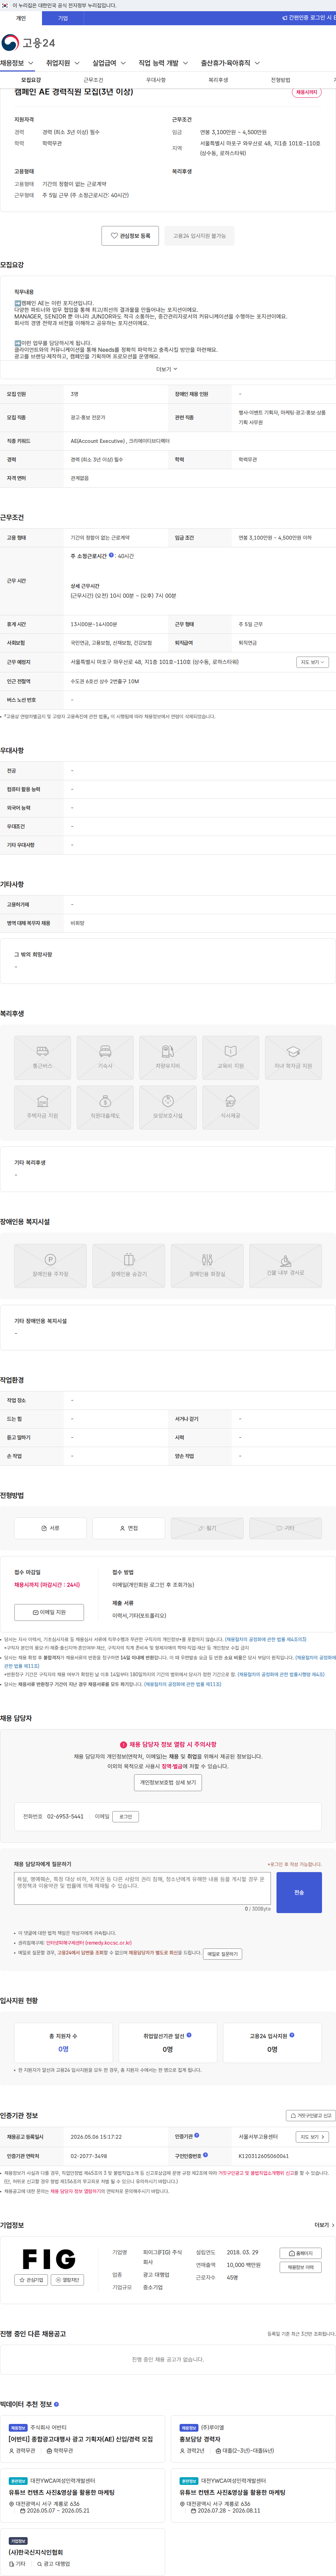Switch to the 기업 tab
This screenshot has width=336, height=2576.
63,18
